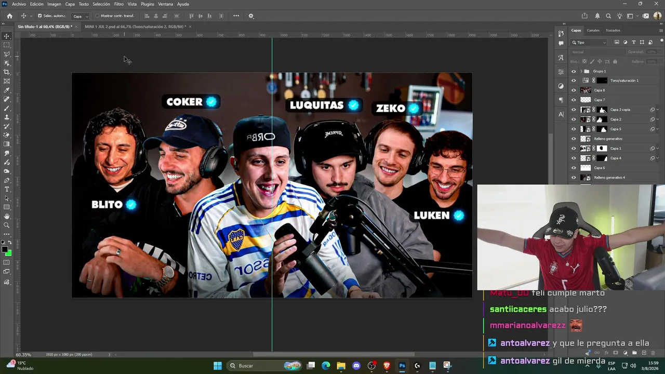Select the Brush tool
The width and height of the screenshot is (665, 374).
point(7,108)
